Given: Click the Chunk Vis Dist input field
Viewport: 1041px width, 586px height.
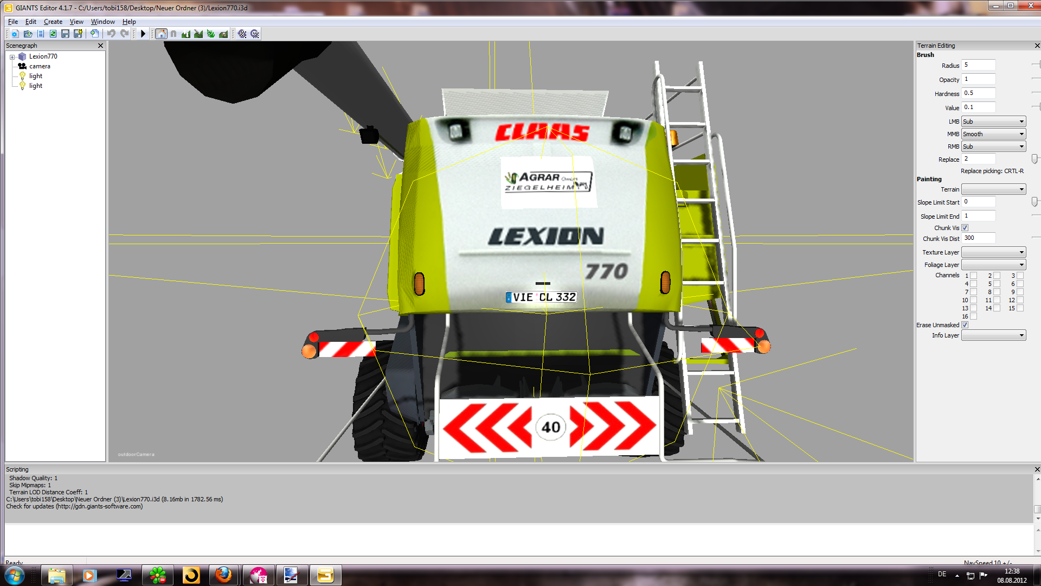Looking at the screenshot, I should (x=979, y=238).
